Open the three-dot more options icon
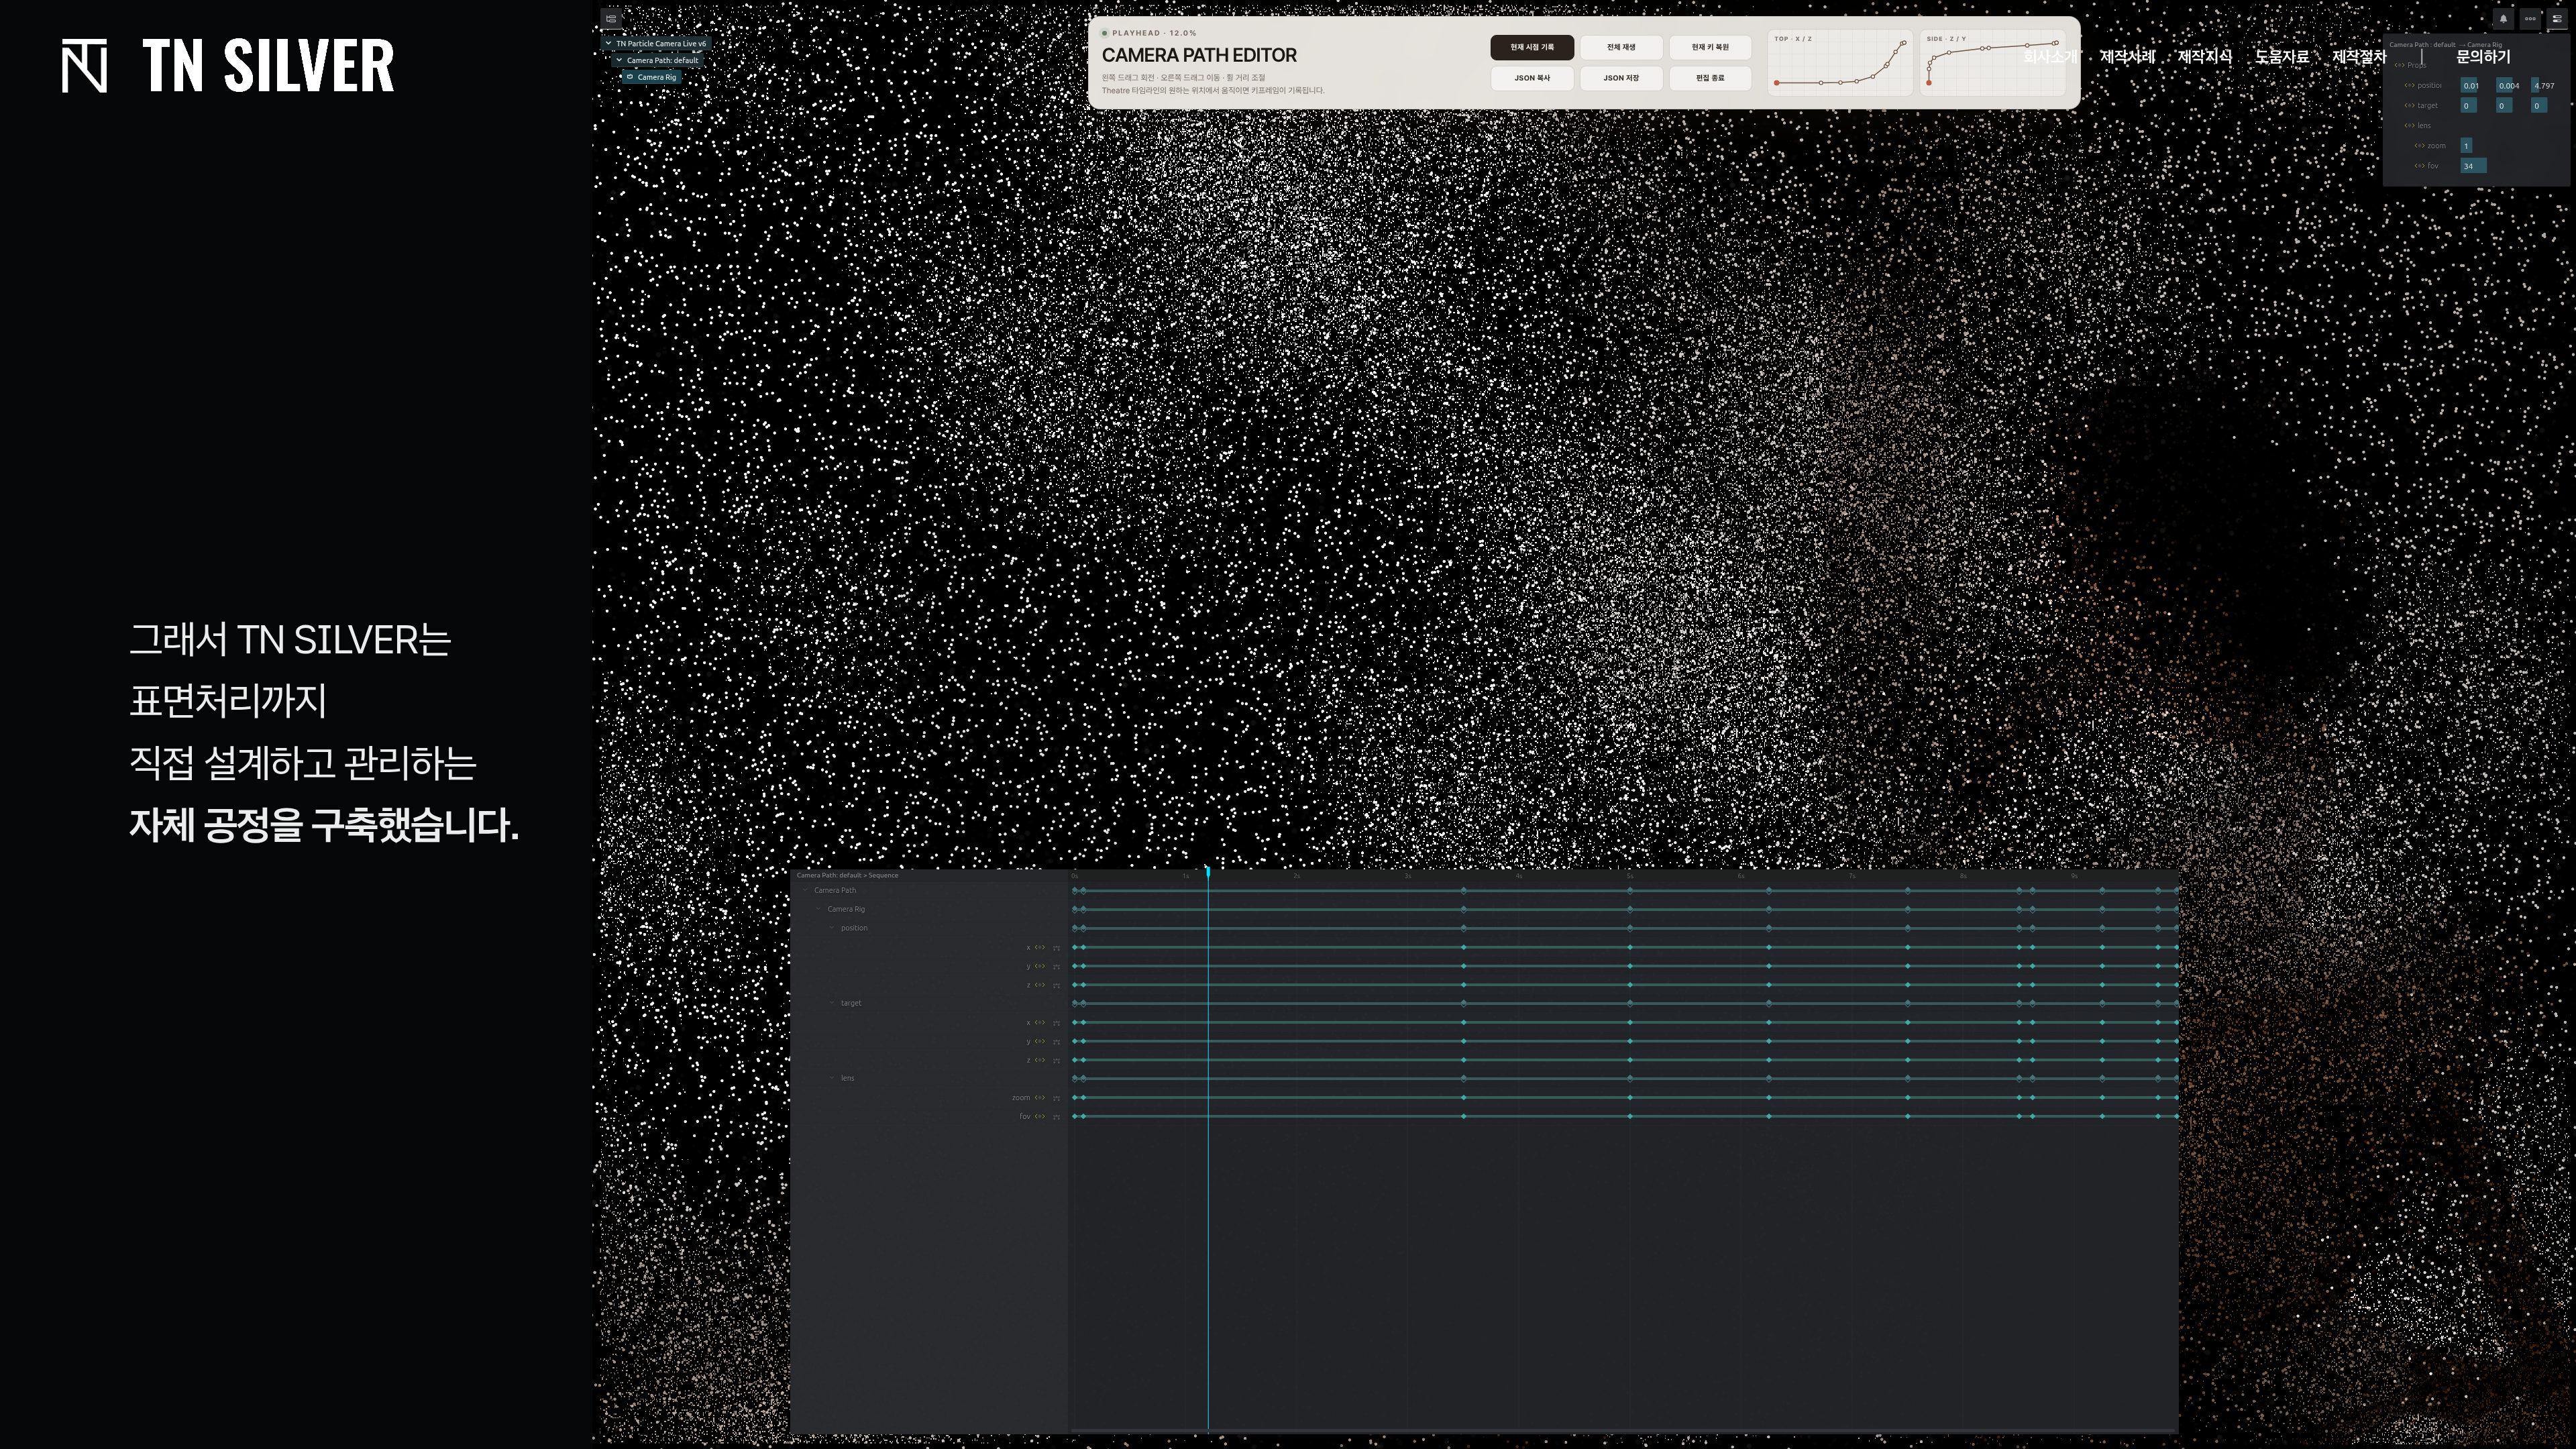 click(2530, 18)
